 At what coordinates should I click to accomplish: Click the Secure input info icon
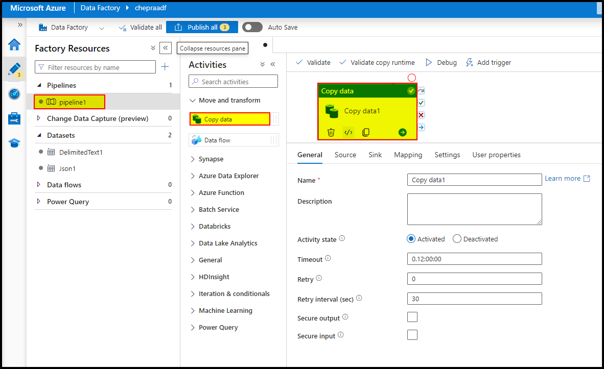click(x=341, y=335)
